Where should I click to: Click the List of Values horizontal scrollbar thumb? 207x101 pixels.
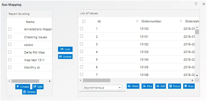(x=97, y=80)
